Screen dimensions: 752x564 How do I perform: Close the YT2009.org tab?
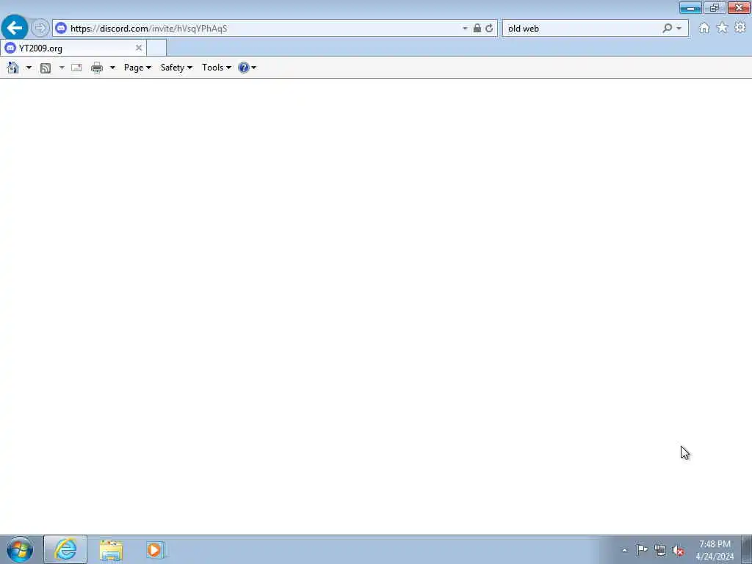139,48
